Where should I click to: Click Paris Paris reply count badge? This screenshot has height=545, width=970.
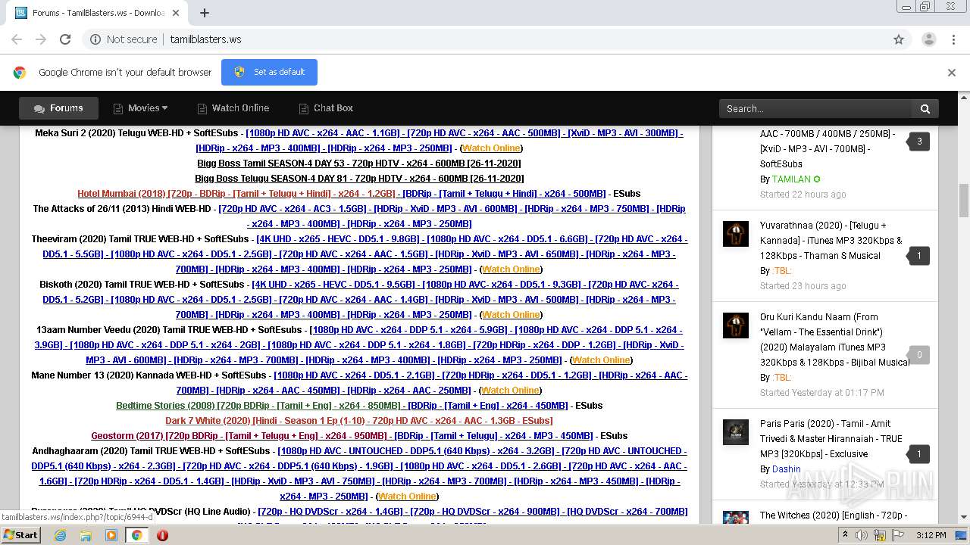[919, 454]
